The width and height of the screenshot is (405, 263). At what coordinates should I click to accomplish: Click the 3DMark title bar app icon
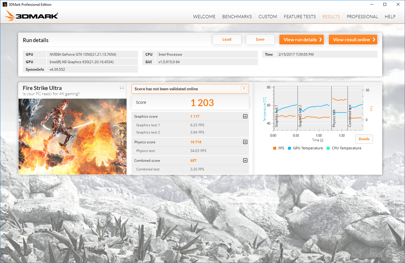point(5,4)
